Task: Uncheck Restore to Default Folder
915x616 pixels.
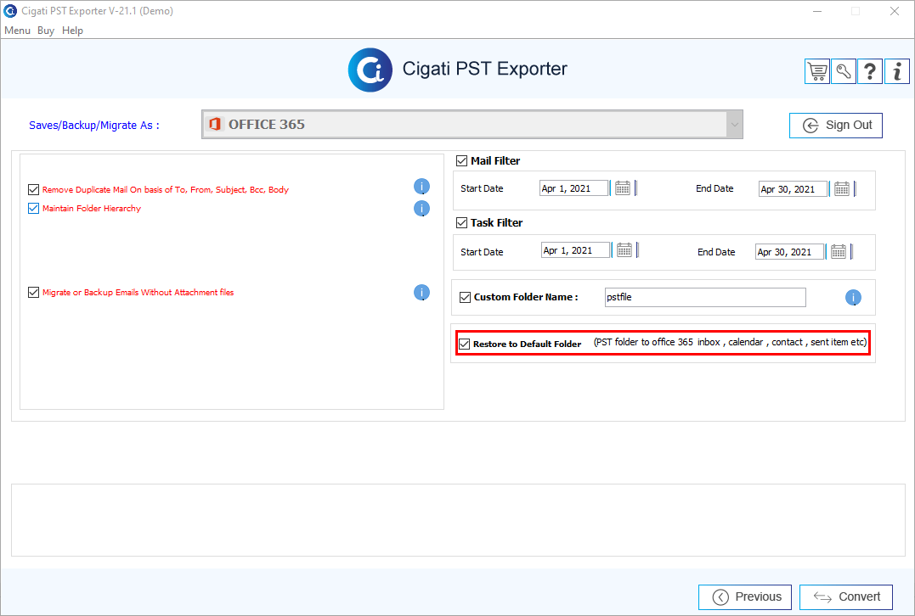Action: click(465, 344)
